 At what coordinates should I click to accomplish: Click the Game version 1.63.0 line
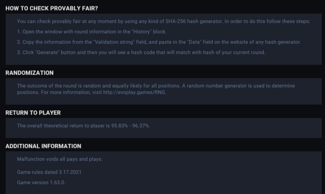tap(41, 182)
